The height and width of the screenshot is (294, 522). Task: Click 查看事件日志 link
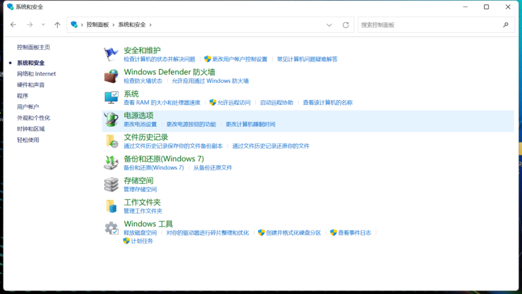[354, 232]
